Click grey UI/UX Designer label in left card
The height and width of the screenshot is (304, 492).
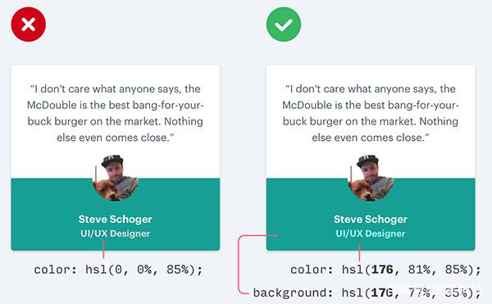pos(115,234)
